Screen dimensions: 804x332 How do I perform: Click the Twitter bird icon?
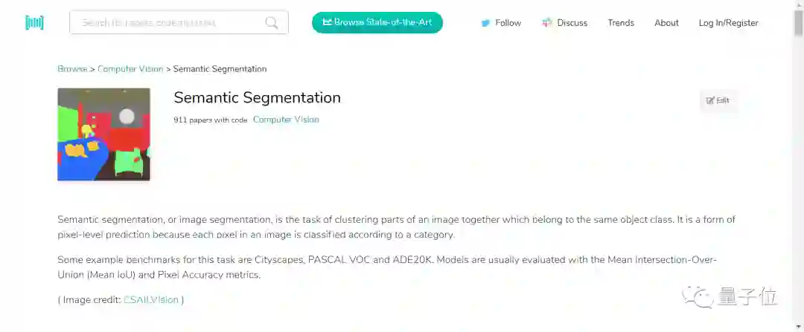(486, 23)
